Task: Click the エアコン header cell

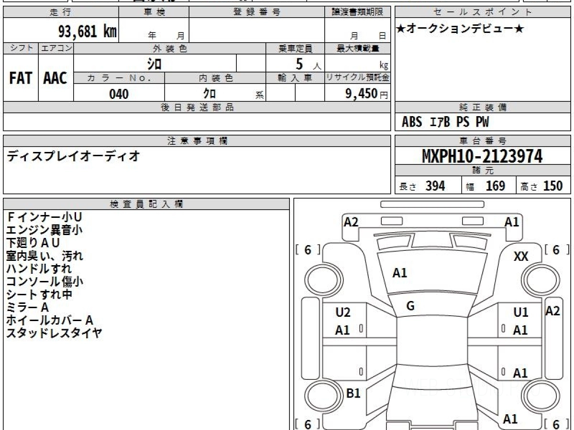Action: coord(56,48)
